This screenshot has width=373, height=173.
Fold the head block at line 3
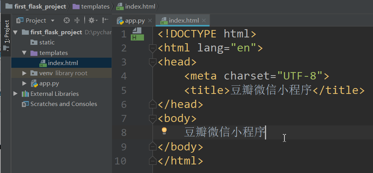coord(153,62)
